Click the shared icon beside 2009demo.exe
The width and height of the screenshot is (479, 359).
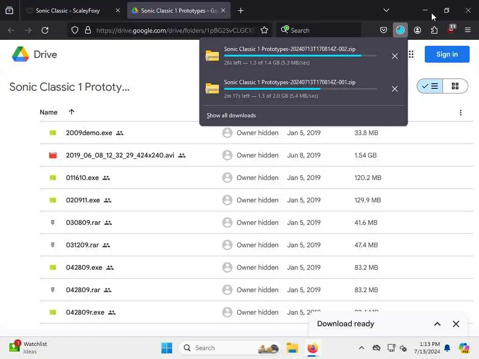tap(120, 133)
